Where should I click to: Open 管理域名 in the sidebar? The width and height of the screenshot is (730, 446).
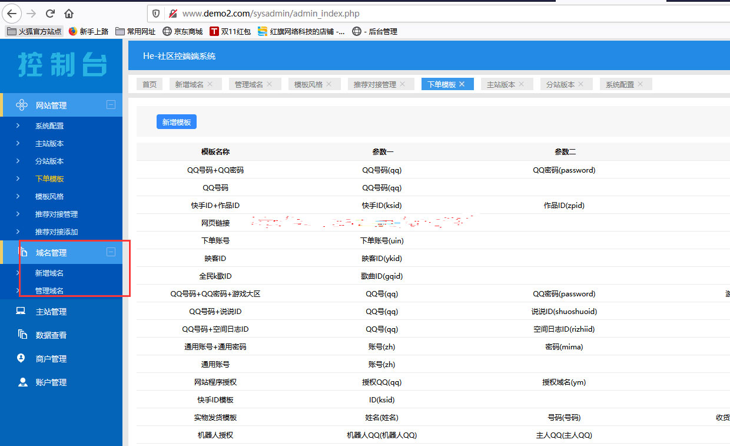pos(49,290)
